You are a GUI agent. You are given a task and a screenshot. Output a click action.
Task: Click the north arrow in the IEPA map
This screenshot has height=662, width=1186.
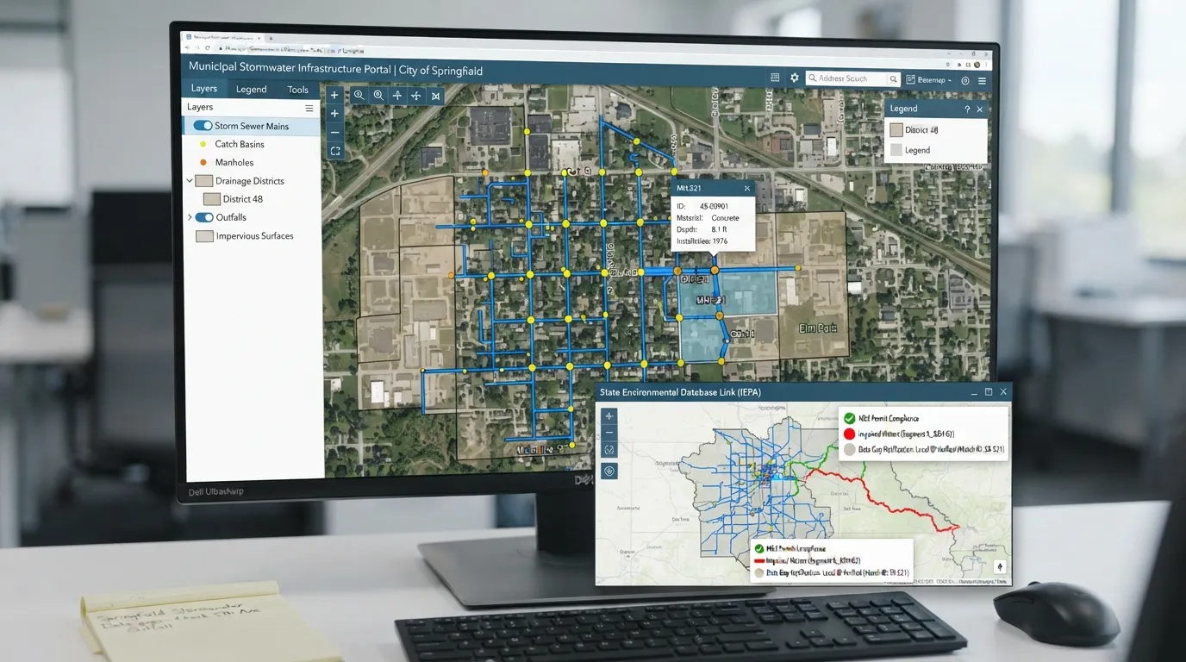[1000, 567]
